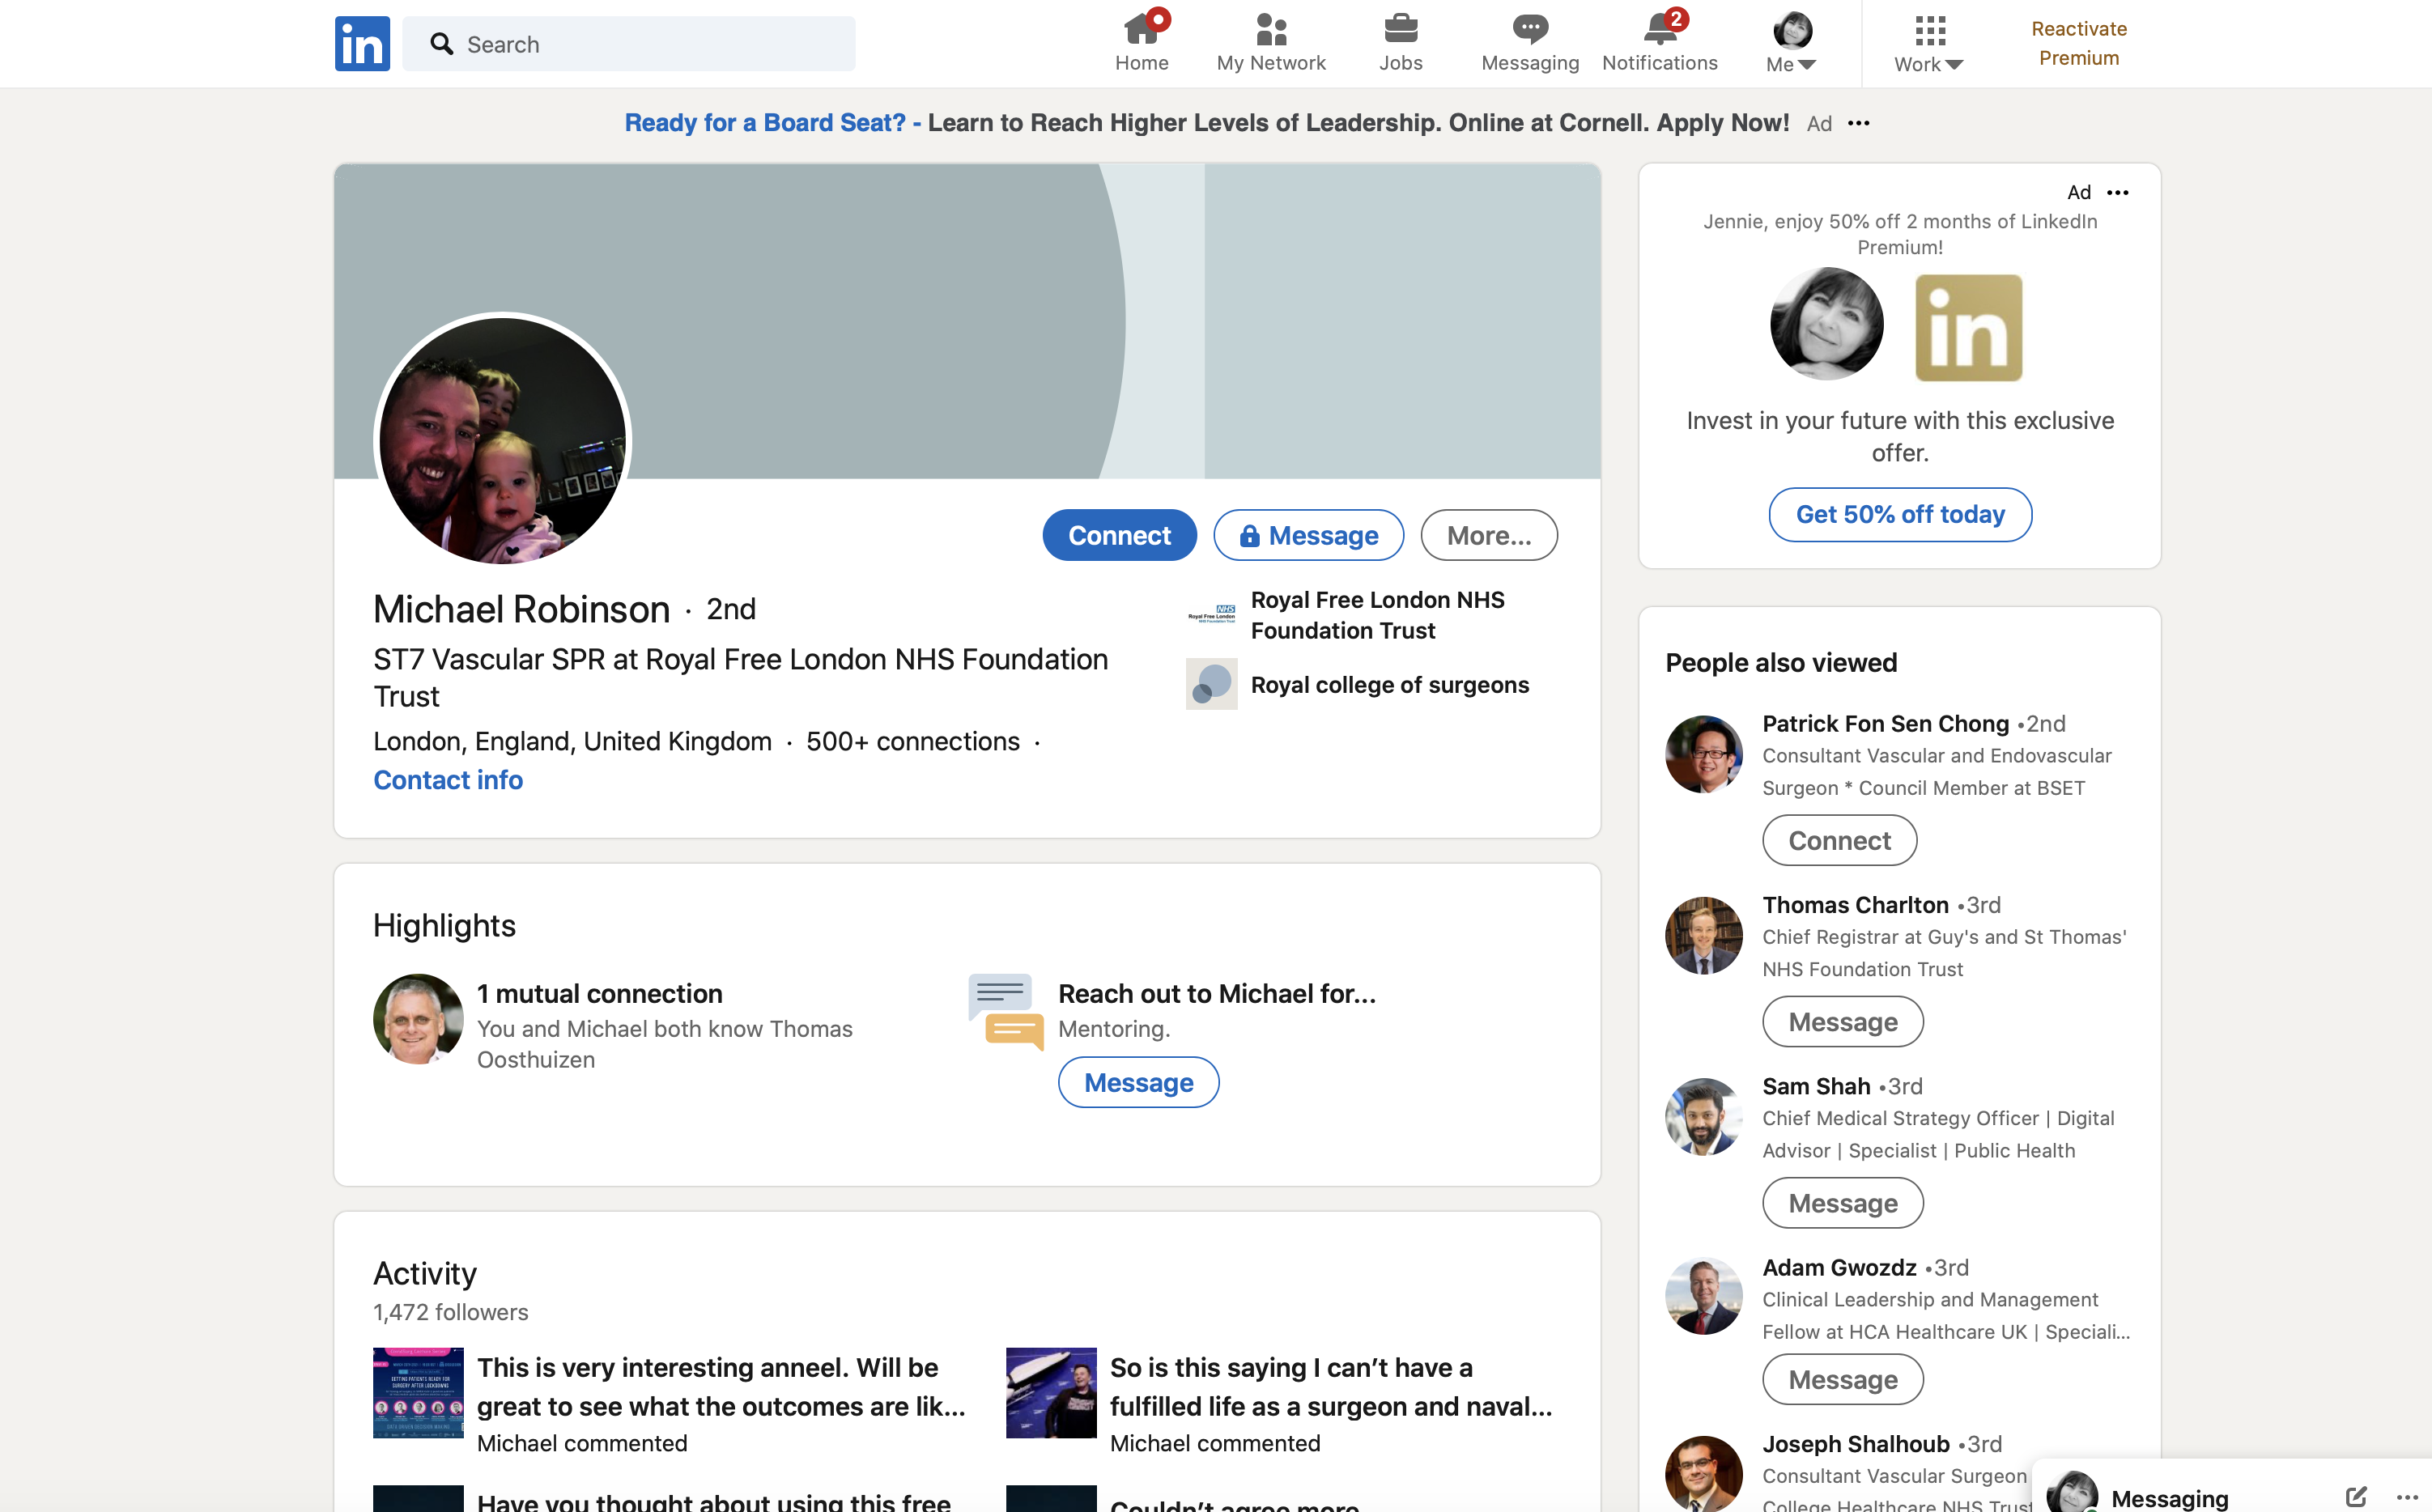
Task: Click the 2nd degree connection label
Action: coord(731,609)
